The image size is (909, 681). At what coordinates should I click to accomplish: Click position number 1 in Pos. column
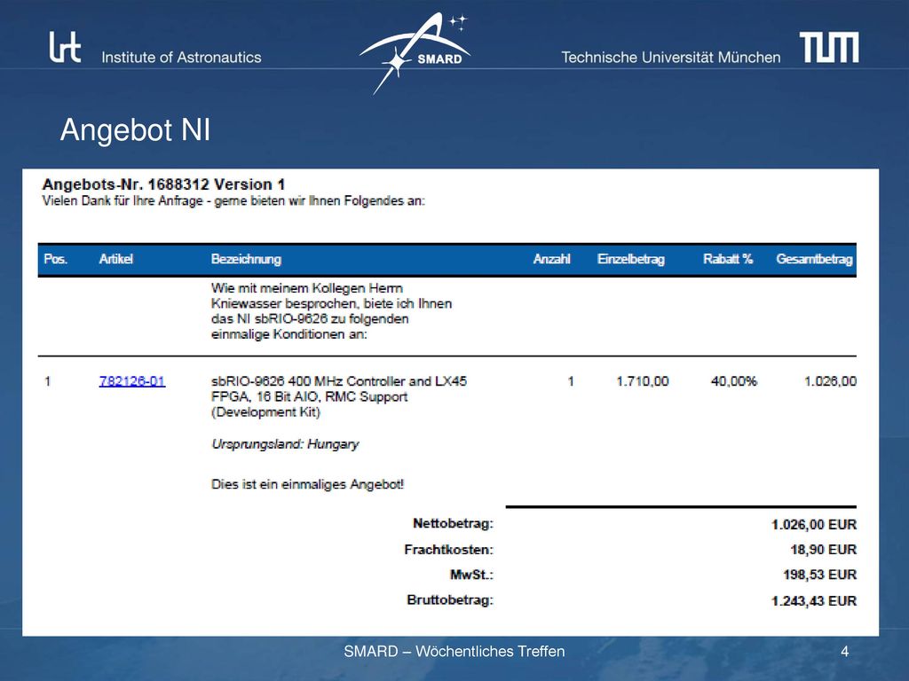pyautogui.click(x=48, y=381)
